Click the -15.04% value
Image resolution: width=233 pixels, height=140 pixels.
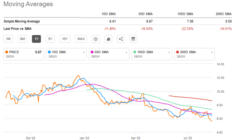click(146, 29)
